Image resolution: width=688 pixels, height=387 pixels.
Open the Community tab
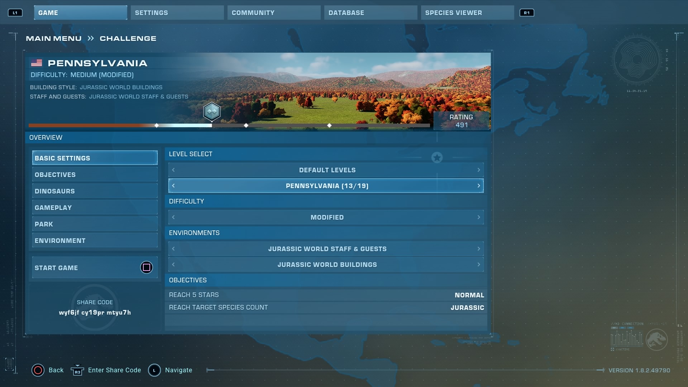coord(274,13)
